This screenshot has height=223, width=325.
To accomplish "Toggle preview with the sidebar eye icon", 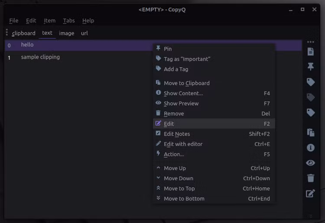I will pyautogui.click(x=311, y=163).
